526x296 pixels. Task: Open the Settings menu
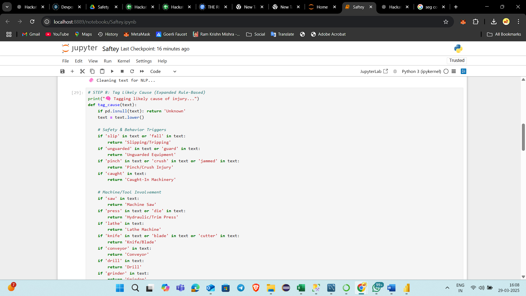click(144, 61)
